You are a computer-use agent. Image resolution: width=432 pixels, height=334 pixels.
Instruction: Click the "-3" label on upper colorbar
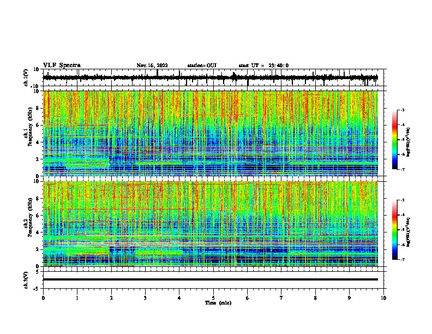(402, 110)
